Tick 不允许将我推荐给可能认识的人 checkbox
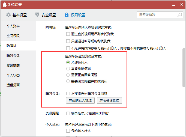 (68, 48)
